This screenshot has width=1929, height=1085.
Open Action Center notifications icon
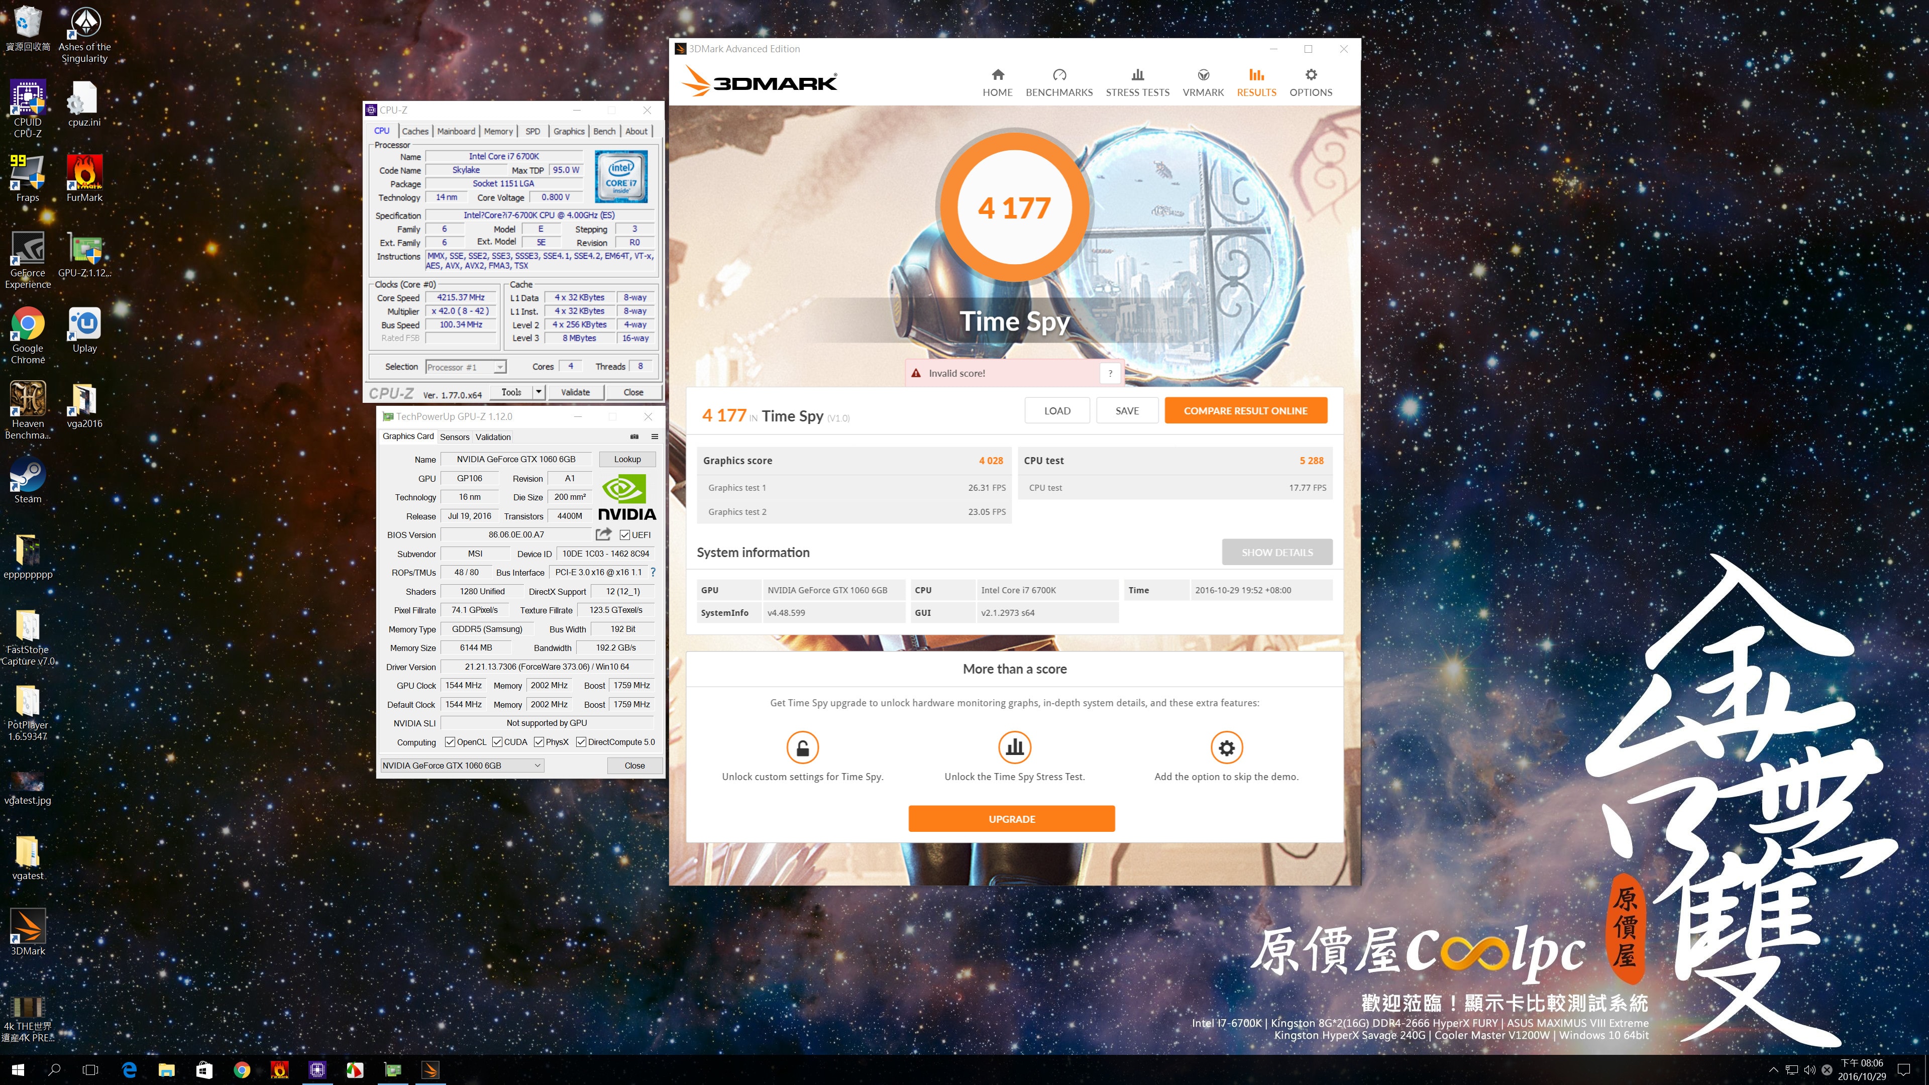click(x=1904, y=1070)
